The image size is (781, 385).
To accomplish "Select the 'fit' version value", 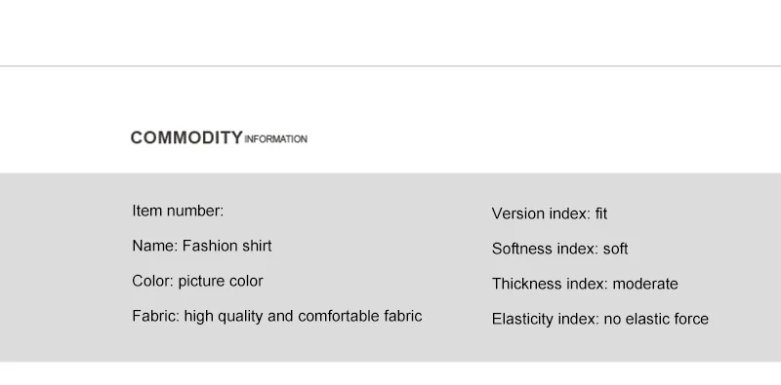I will [x=601, y=213].
